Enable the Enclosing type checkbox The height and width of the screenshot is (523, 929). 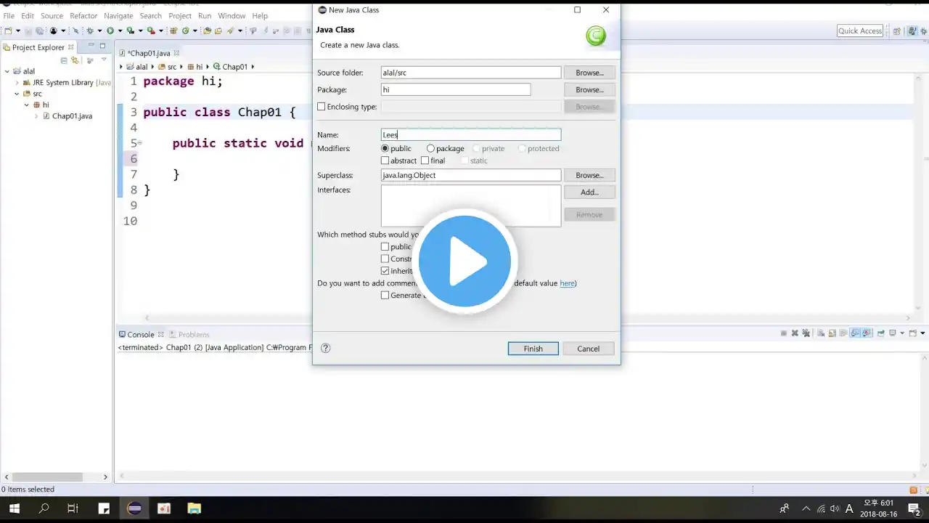click(x=322, y=107)
